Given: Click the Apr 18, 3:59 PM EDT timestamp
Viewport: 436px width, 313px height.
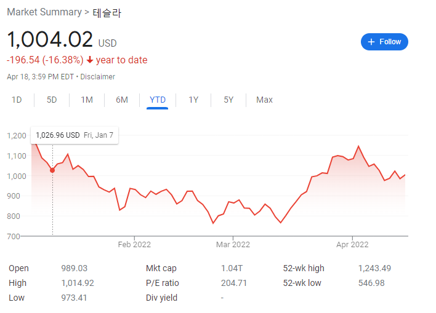Looking at the screenshot, I should pyautogui.click(x=40, y=77).
